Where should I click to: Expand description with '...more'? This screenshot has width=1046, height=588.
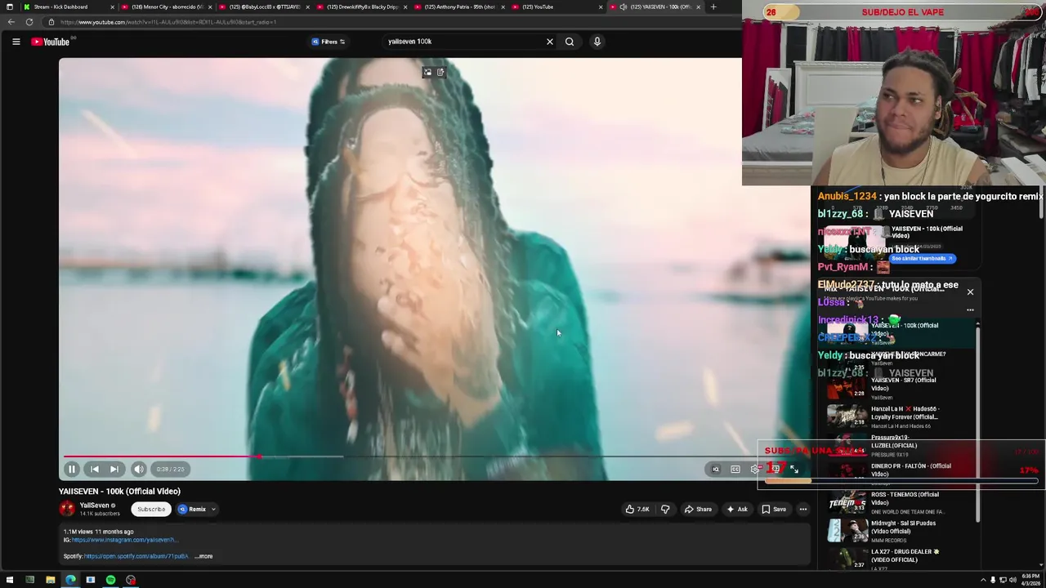[203, 556]
